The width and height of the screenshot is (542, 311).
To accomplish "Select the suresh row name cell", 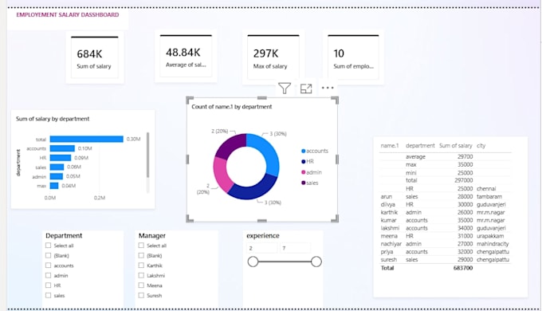I will 389,260.
